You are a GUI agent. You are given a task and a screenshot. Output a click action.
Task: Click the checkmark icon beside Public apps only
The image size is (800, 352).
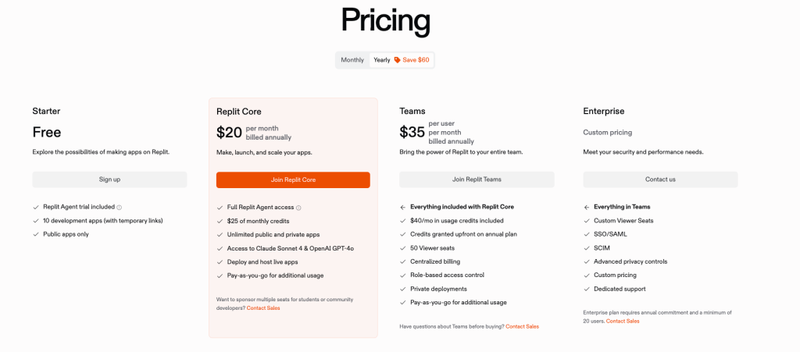tap(36, 234)
